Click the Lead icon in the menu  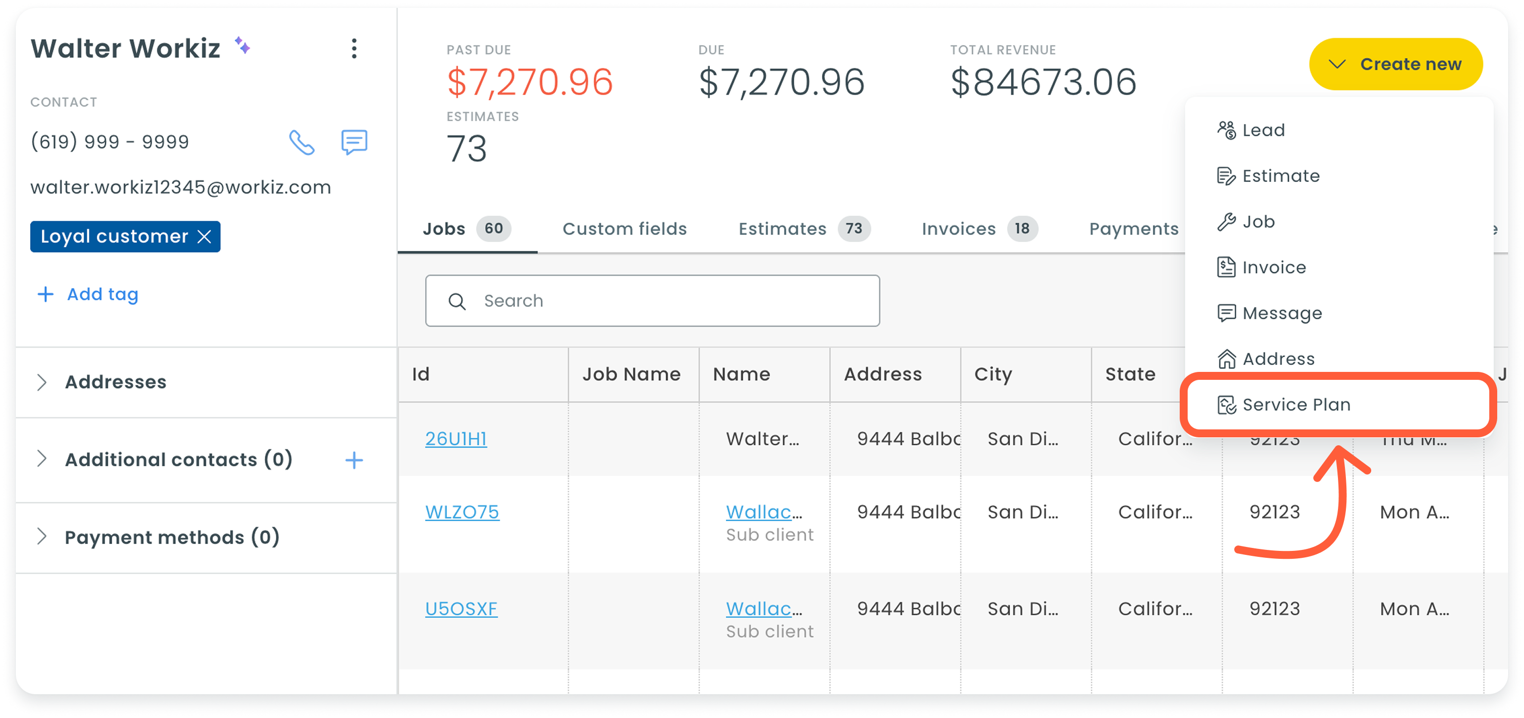click(x=1226, y=130)
